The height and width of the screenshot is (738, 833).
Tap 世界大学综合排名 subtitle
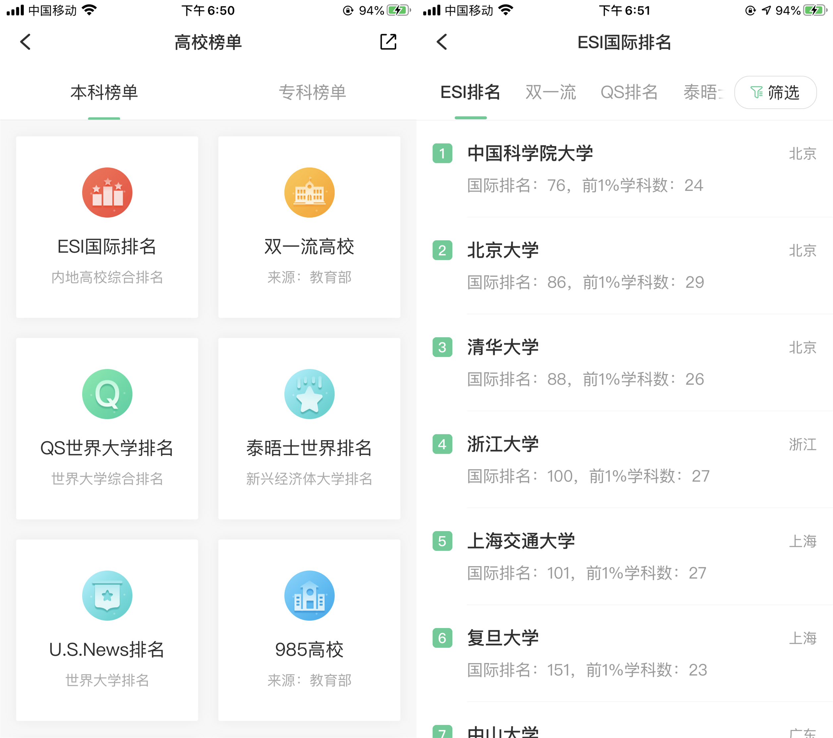[107, 479]
